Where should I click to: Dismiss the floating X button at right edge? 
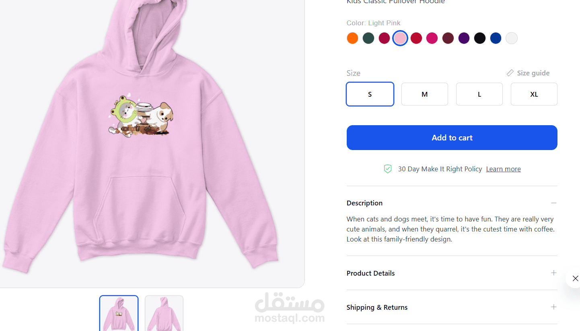pos(575,278)
